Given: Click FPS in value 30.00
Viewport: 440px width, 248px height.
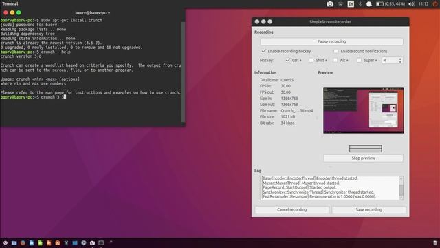Looking at the screenshot, I should pos(286,86).
